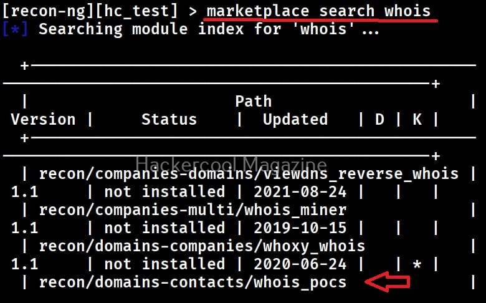Click the underlined marketplace search whois command
The image size is (486, 303).
tap(318, 11)
